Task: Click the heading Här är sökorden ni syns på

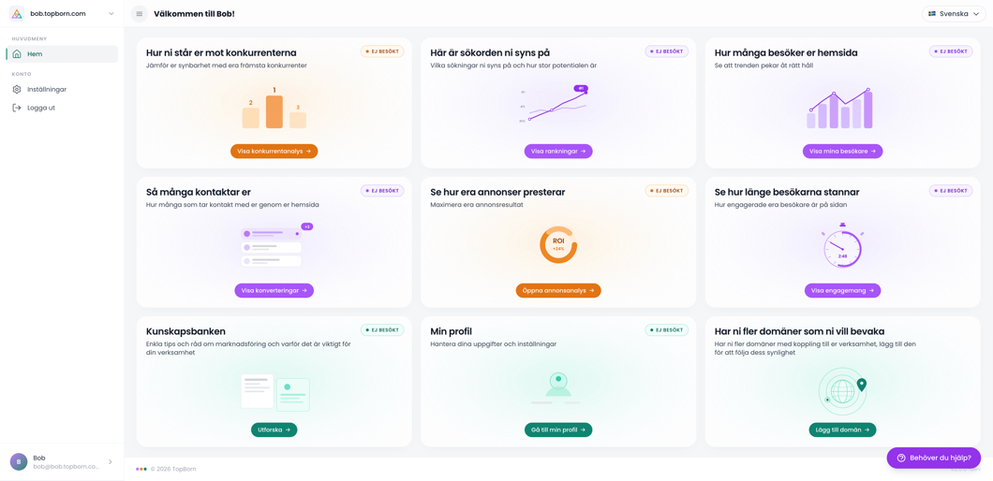Action: tap(490, 53)
